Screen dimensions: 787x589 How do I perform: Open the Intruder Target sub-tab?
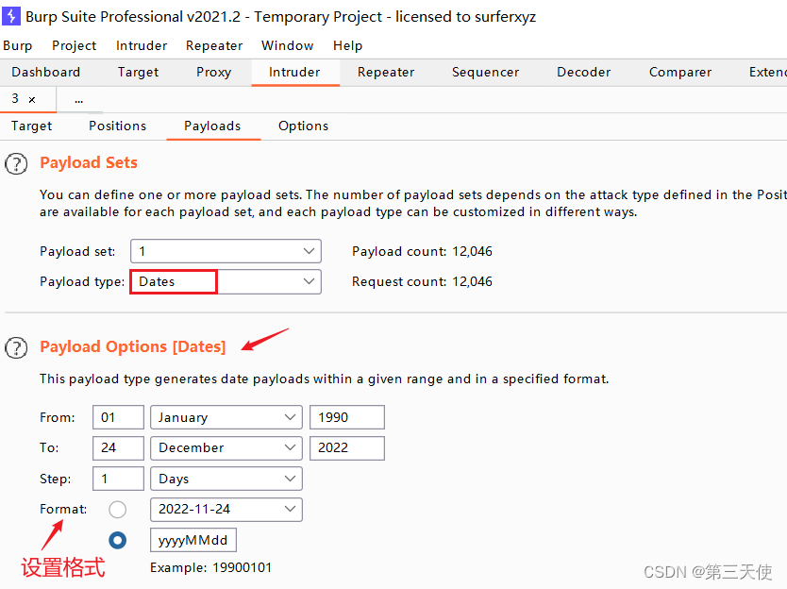point(31,126)
